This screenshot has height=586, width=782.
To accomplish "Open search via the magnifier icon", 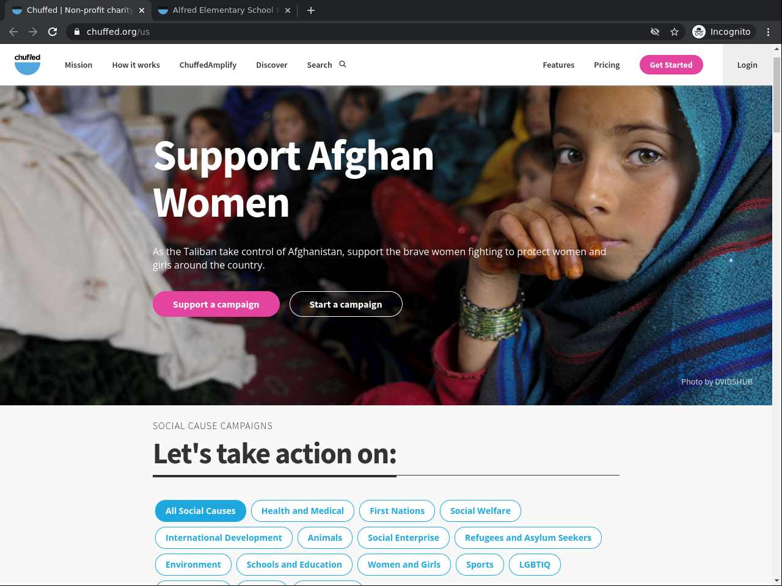I will pyautogui.click(x=343, y=64).
